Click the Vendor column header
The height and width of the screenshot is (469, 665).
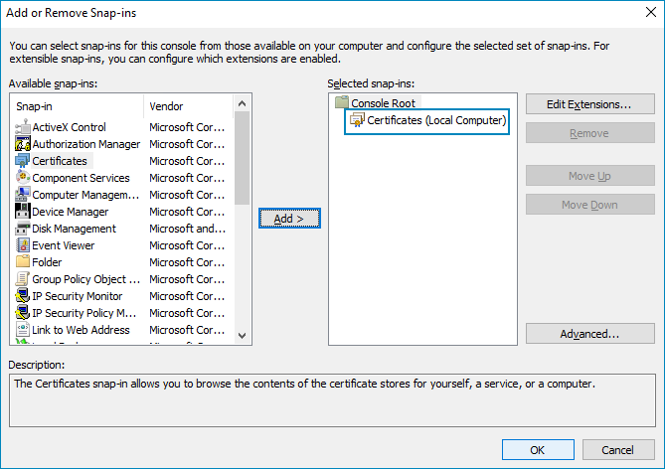tap(189, 105)
